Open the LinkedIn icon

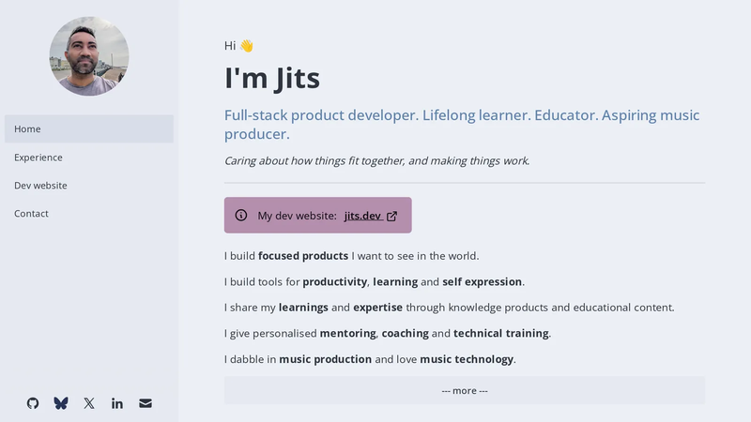point(117,403)
